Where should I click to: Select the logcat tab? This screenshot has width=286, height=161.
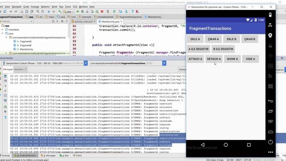(x=8, y=69)
